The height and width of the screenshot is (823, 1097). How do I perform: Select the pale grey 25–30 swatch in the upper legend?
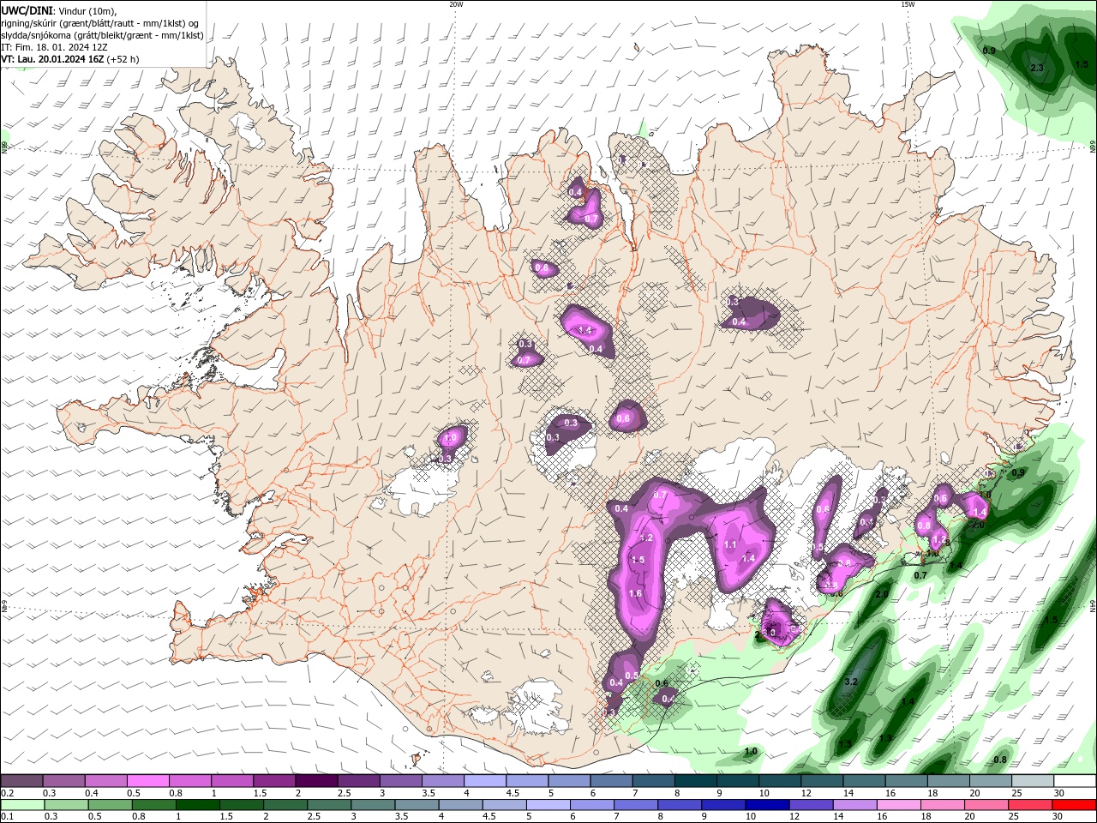tap(1034, 781)
